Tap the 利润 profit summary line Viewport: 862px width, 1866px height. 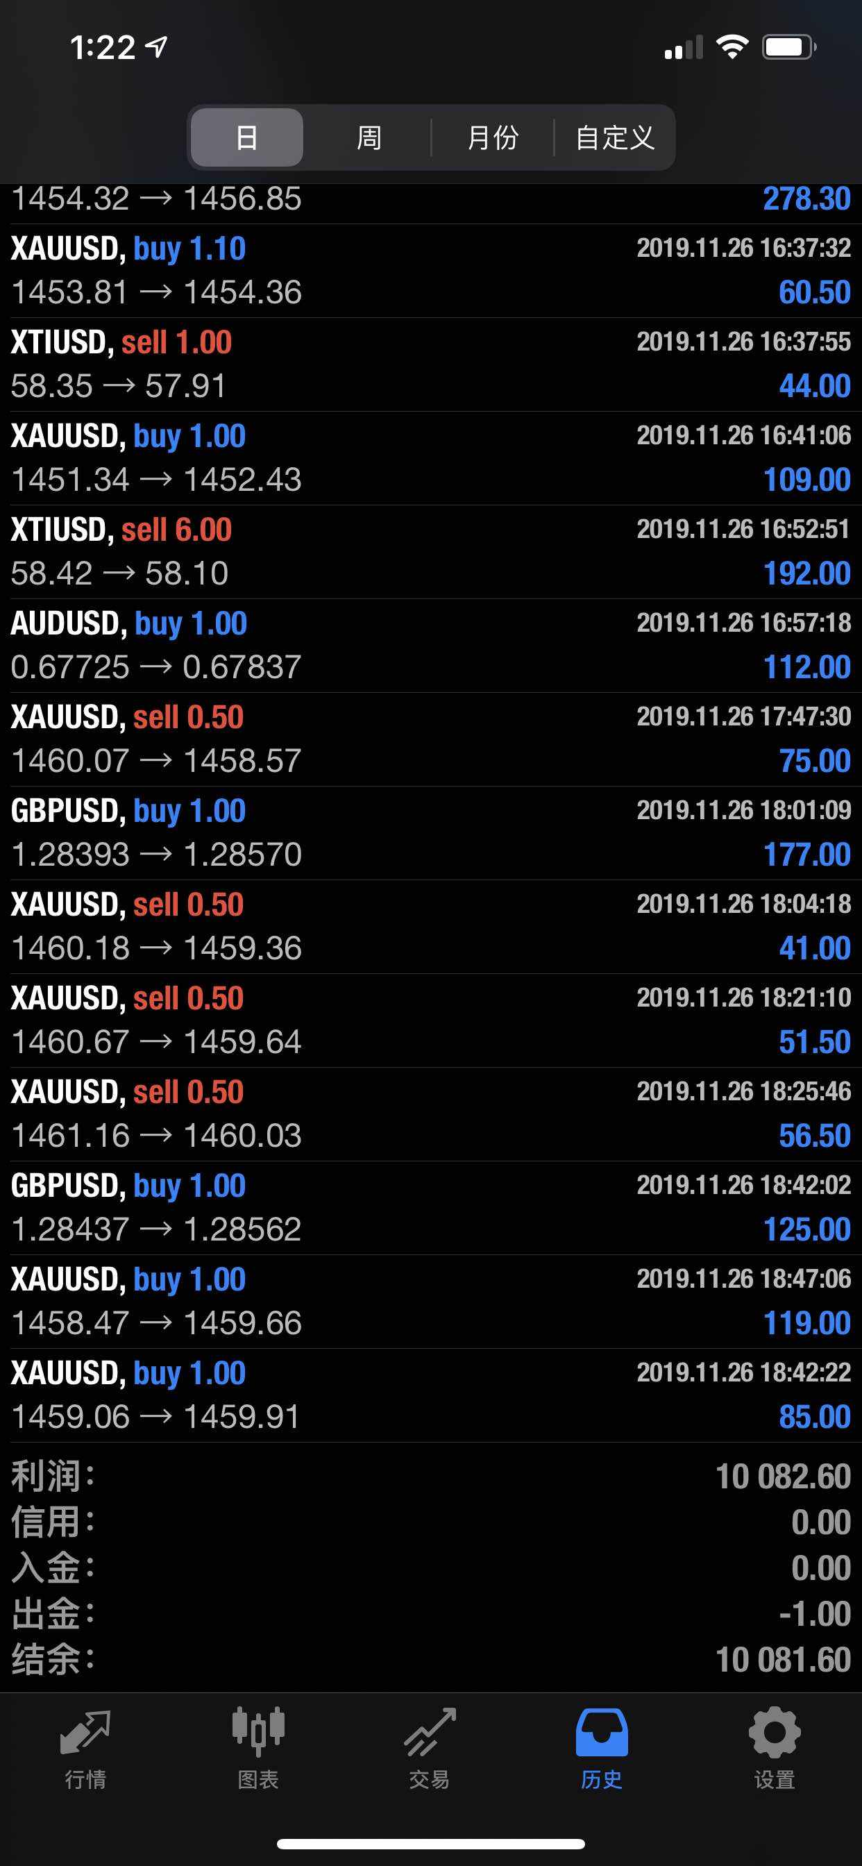coord(431,1477)
